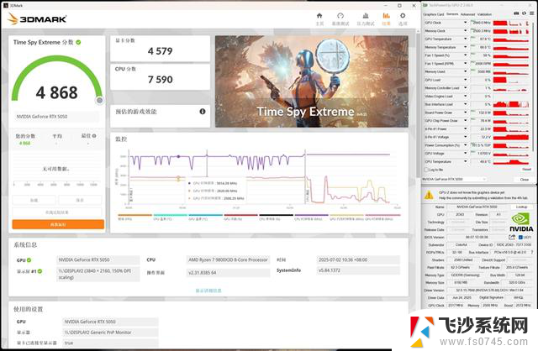The height and width of the screenshot is (351, 538).
Task: Click the teal CPU temperature legend swatch
Action: click(x=170, y=215)
